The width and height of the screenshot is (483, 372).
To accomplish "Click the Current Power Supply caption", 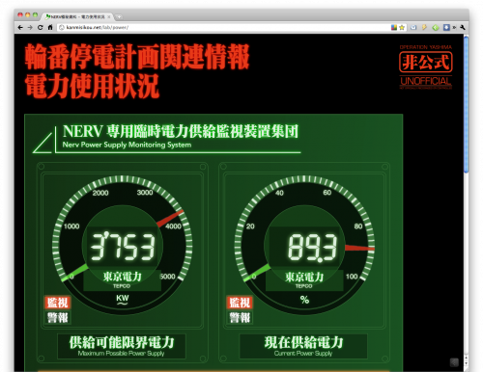I will click(303, 354).
